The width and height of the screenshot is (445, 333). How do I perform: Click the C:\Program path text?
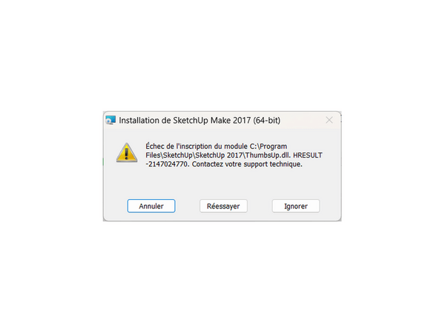[268, 147]
